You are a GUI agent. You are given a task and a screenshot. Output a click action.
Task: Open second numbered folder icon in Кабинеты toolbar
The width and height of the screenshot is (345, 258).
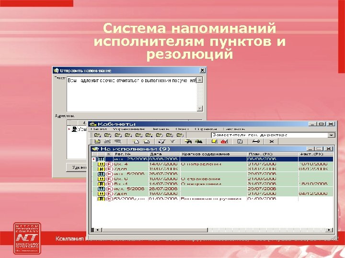pos(108,135)
